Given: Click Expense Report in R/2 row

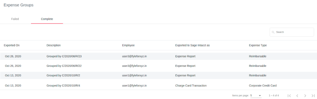Looking at the screenshot, I should point(185,75).
